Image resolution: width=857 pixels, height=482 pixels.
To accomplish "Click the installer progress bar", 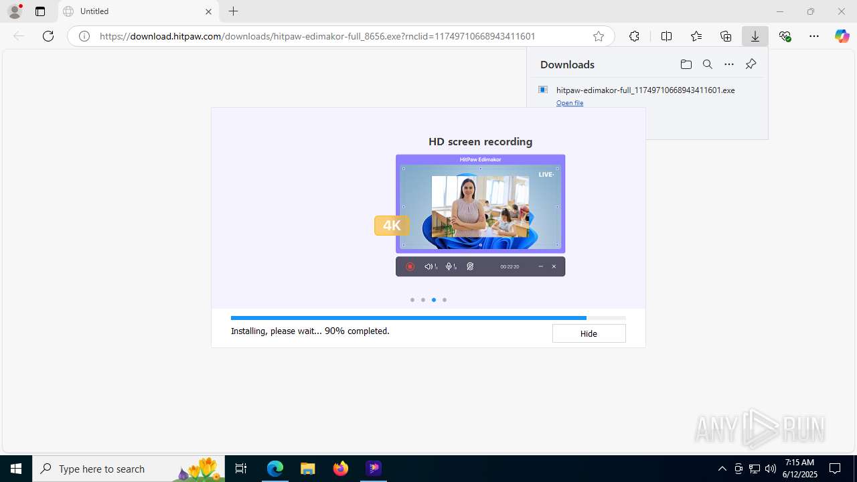I will pos(428,318).
